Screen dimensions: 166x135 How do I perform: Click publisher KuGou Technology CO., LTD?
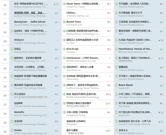point(30,61)
